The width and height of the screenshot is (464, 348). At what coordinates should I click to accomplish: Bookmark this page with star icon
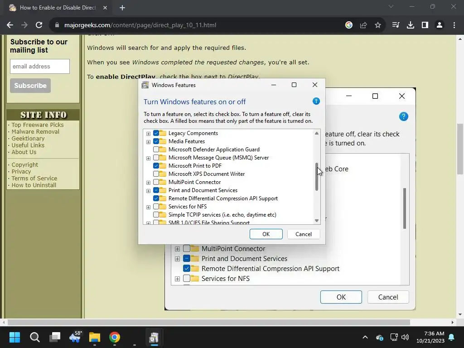[x=378, y=25]
